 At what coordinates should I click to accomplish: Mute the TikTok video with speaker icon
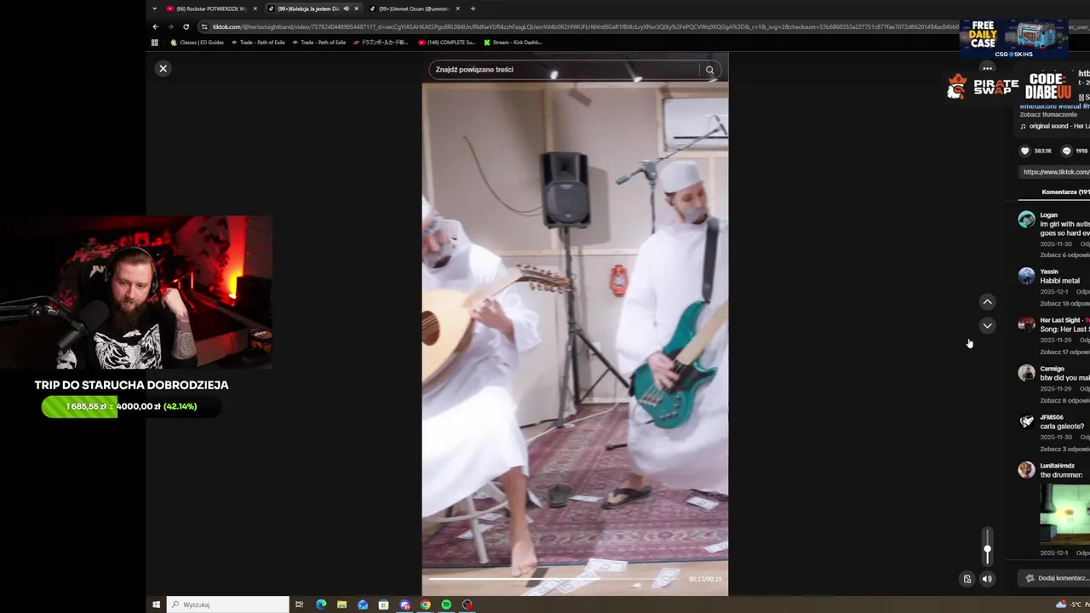tap(987, 579)
